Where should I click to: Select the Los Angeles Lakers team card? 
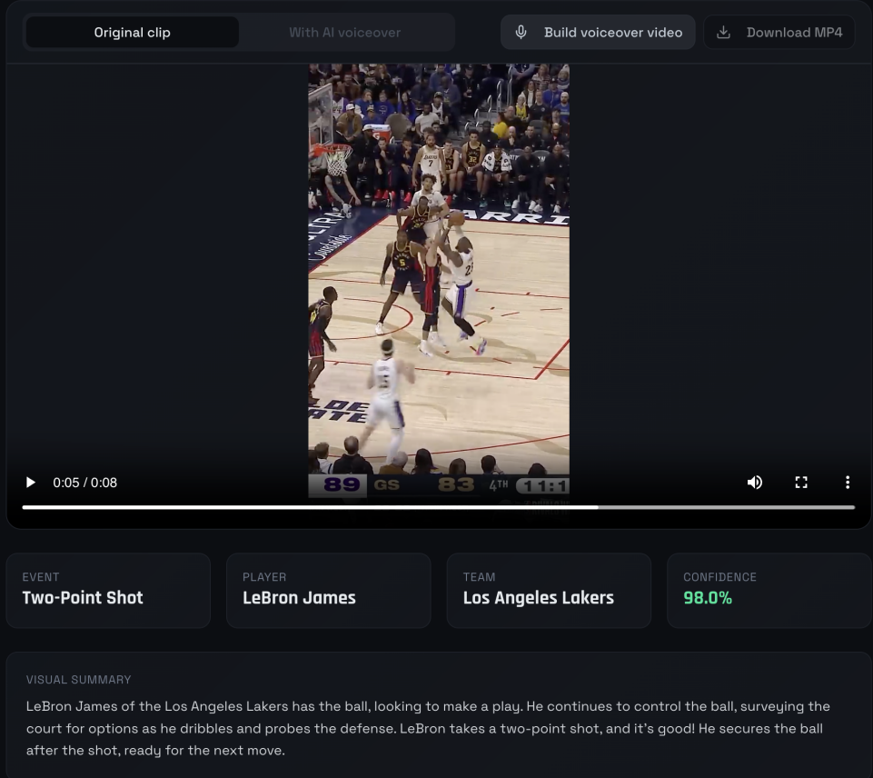click(549, 590)
